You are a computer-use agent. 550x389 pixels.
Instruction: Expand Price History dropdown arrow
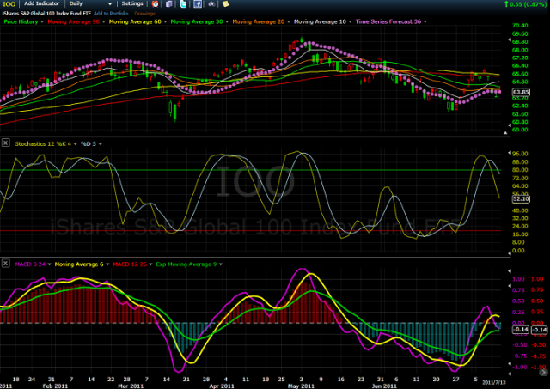pyautogui.click(x=42, y=21)
